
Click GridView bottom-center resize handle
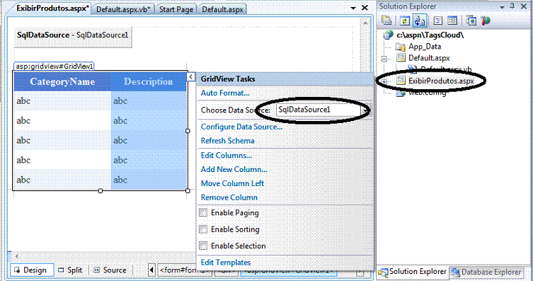[x=101, y=190]
